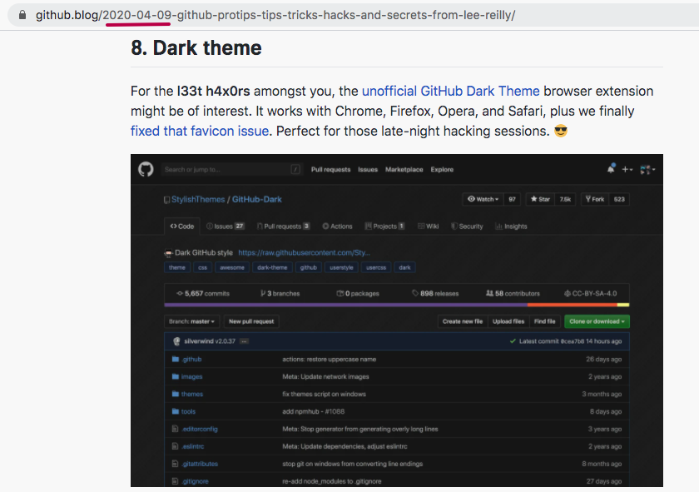Click the lock icon in address bar
The height and width of the screenshot is (492, 699).
click(x=22, y=15)
